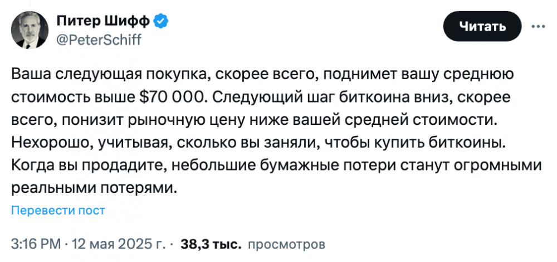Open the @PeterSchiff handle link
557x262 pixels.
pyautogui.click(x=99, y=40)
